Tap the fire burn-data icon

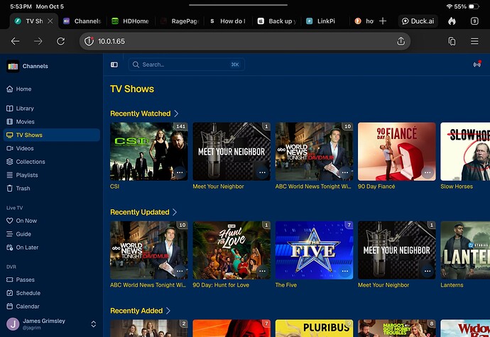coord(452,21)
